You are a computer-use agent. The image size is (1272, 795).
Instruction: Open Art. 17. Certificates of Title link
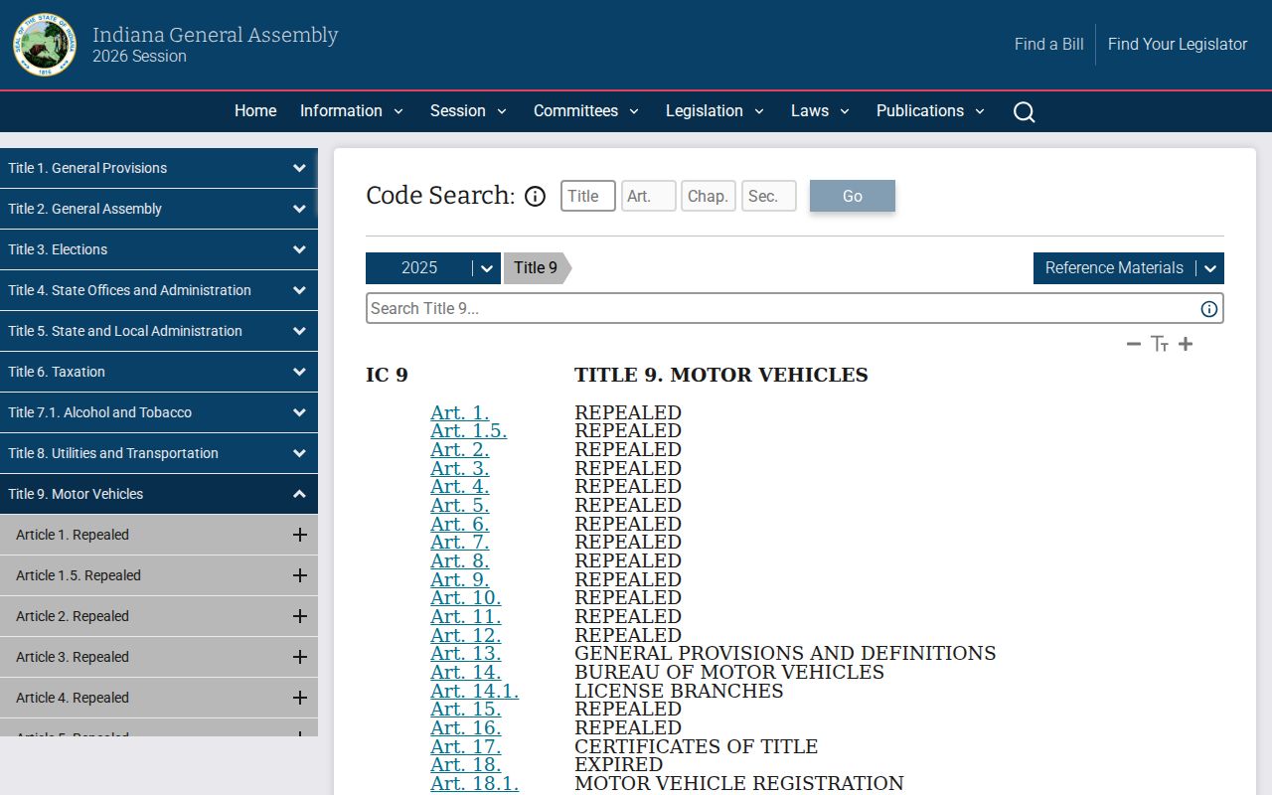(x=466, y=746)
